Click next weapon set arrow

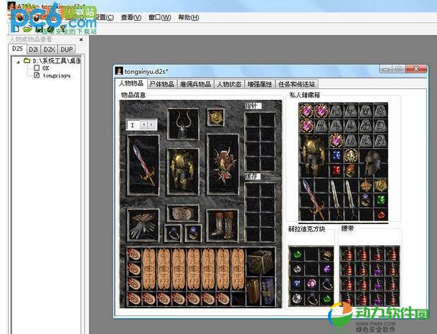point(151,125)
